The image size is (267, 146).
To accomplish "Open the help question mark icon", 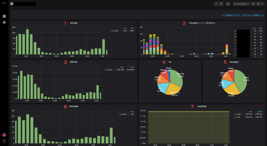I will [4, 141].
